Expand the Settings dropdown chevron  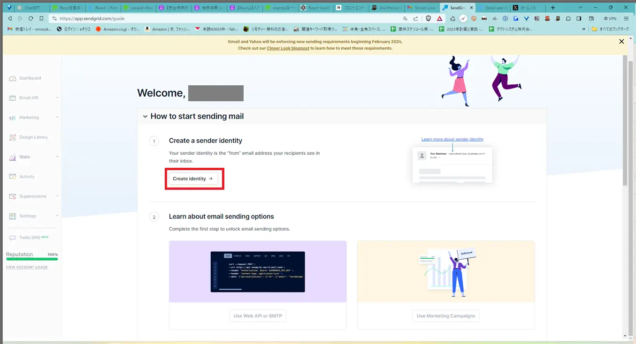tap(57, 216)
